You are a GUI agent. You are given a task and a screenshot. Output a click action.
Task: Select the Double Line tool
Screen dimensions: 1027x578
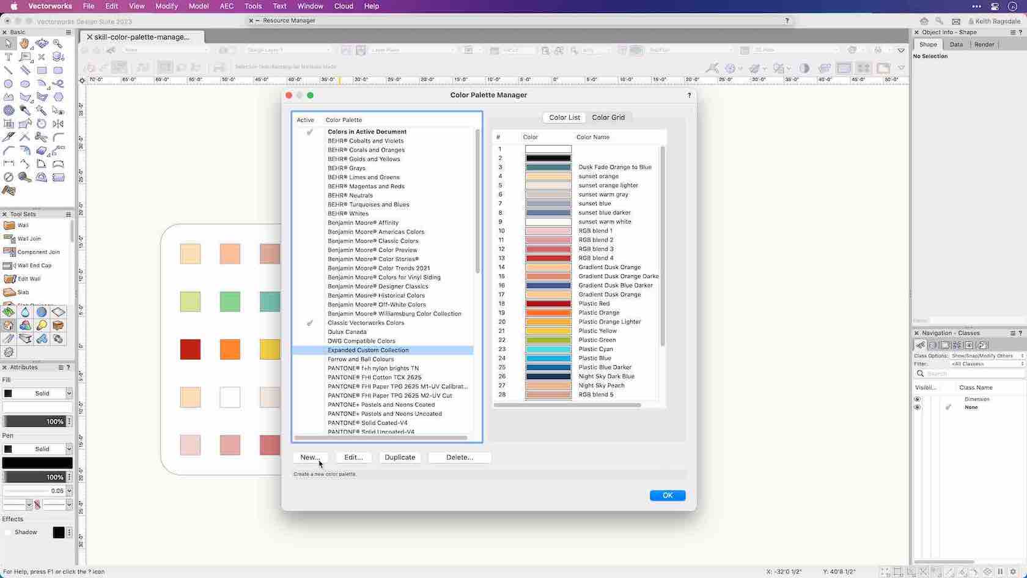[x=24, y=70]
